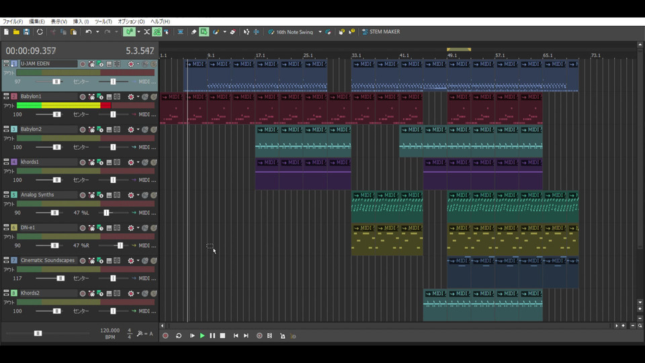The width and height of the screenshot is (645, 363).
Task: Arm record on U-JAM EDEN track
Action: coord(83,64)
